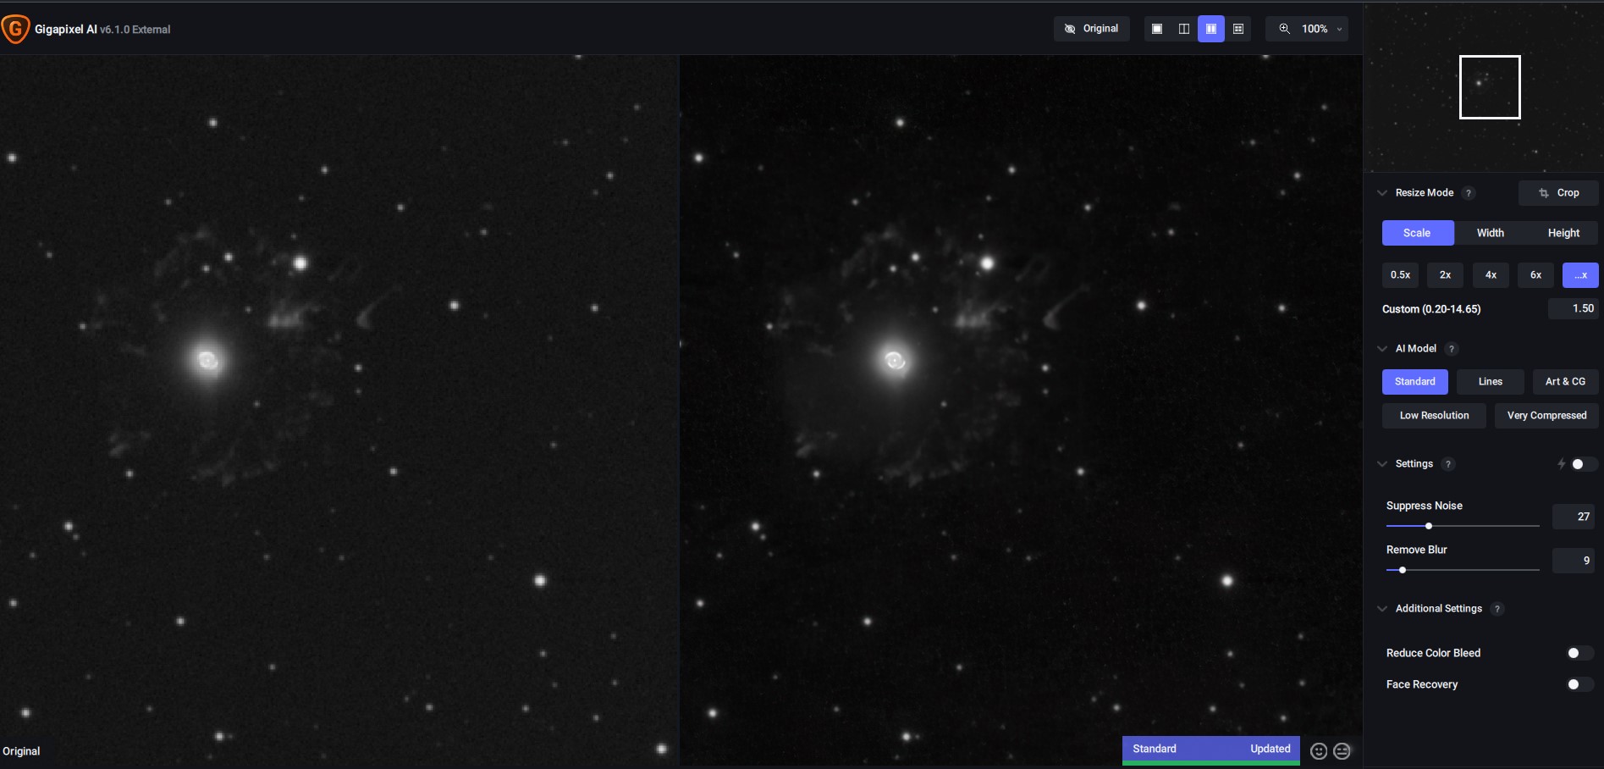
Task: Select Standard AI model
Action: click(x=1415, y=382)
